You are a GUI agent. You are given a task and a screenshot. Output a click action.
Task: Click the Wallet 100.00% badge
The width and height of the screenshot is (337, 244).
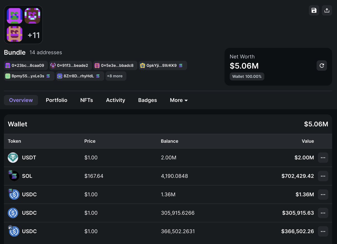[247, 77]
